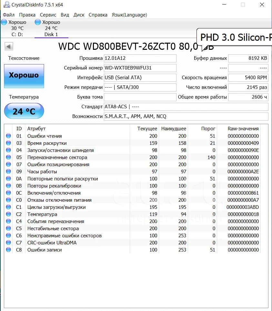
Task: Open the Язык(Language) menu
Action: point(129,15)
